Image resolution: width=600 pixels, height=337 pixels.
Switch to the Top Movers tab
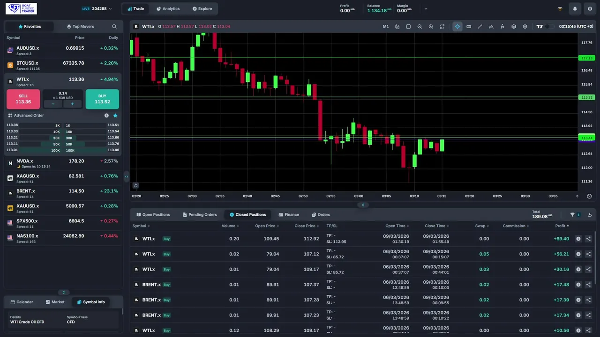[x=80, y=27]
